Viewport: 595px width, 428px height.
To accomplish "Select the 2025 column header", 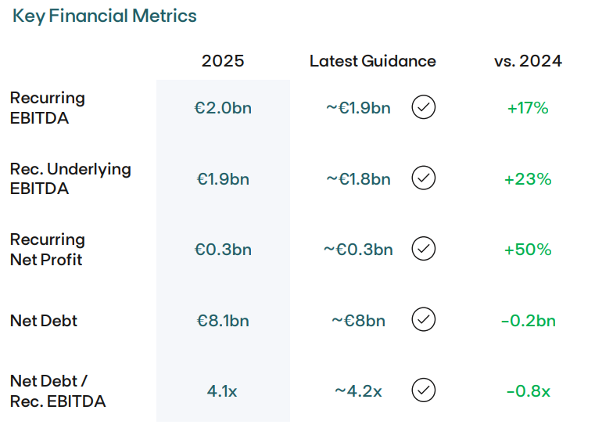I will point(223,61).
